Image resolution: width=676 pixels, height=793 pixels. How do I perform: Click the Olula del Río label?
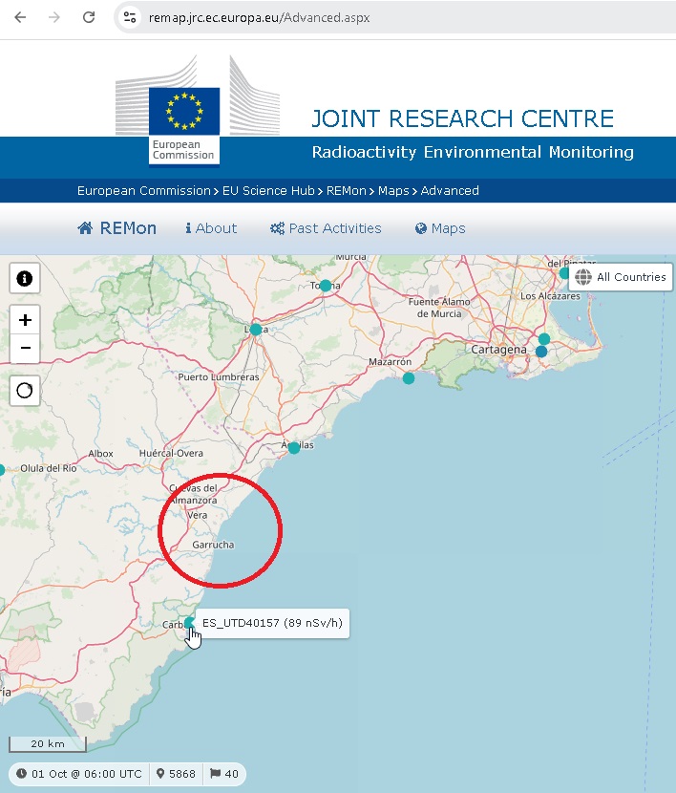[49, 468]
